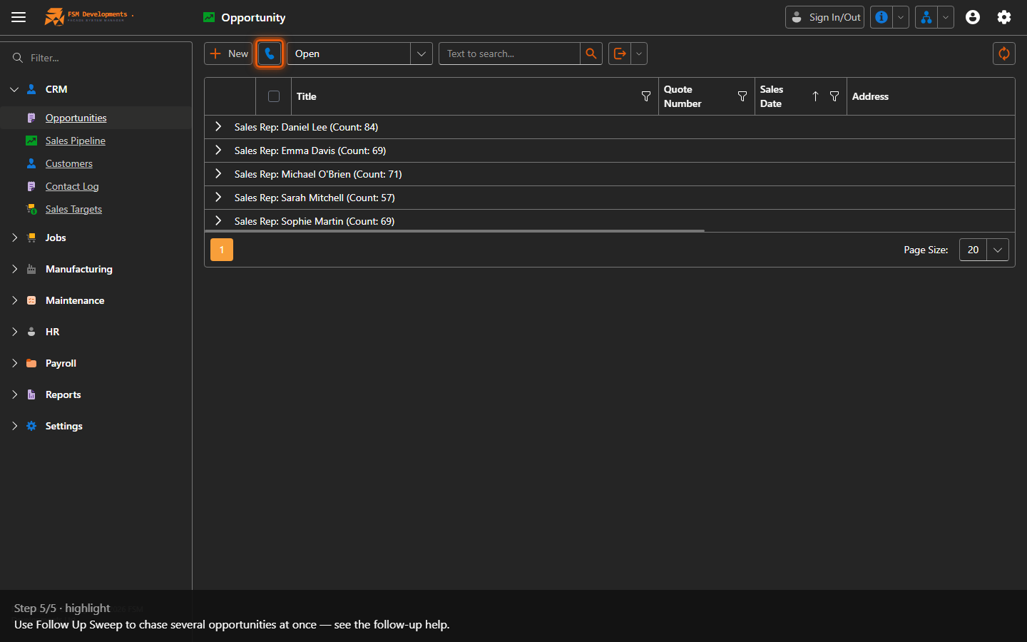Click the org chart icon

926,17
